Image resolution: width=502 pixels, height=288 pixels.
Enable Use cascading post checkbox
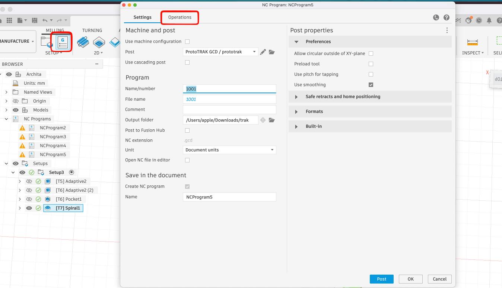[x=187, y=62]
